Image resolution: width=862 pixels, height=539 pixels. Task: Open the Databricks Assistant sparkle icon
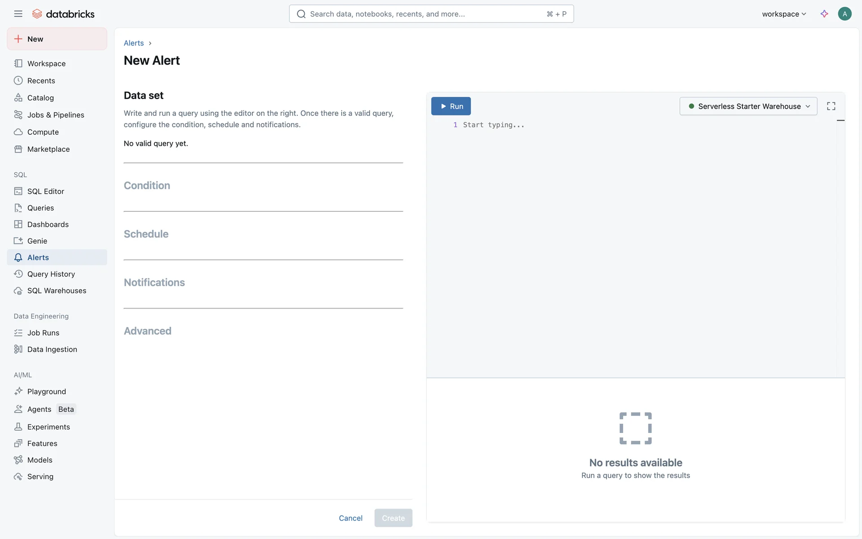tap(824, 14)
